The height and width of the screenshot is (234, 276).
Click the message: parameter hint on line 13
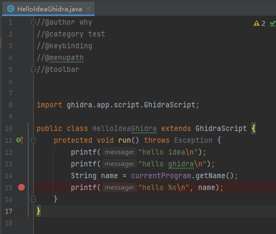(119, 164)
